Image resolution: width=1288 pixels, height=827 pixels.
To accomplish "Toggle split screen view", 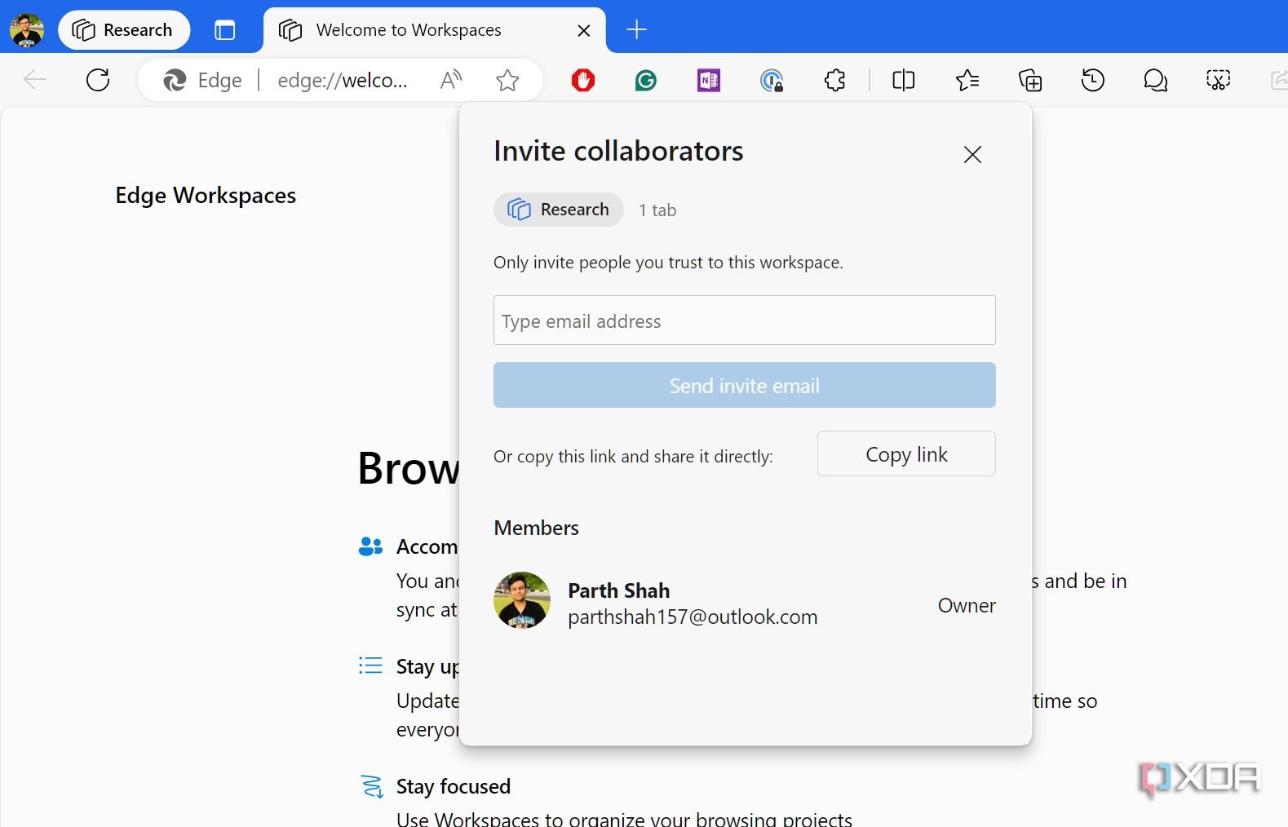I will [x=904, y=80].
